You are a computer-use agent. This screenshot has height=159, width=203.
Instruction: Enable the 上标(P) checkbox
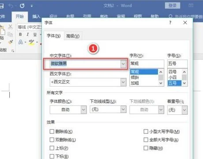click(52, 148)
